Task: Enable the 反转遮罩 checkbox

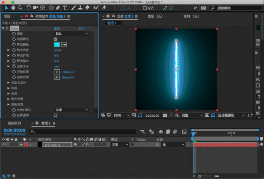Action: click(56, 115)
